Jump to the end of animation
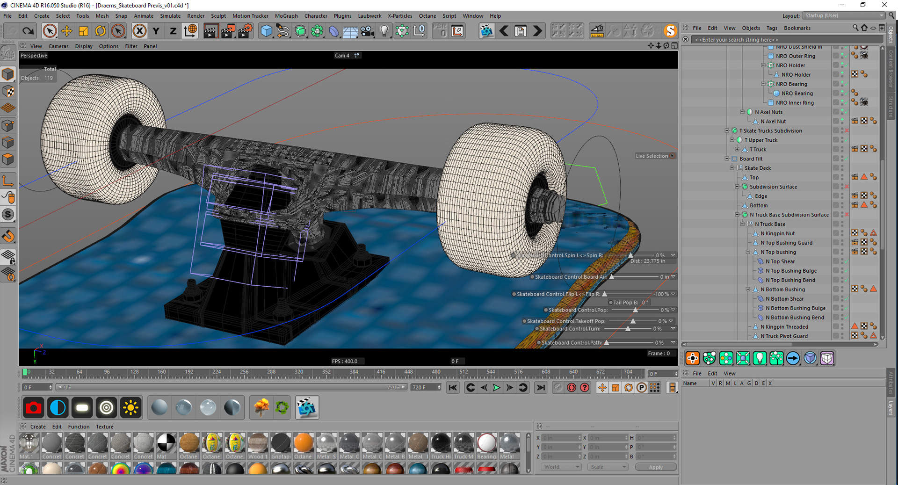 coord(541,388)
